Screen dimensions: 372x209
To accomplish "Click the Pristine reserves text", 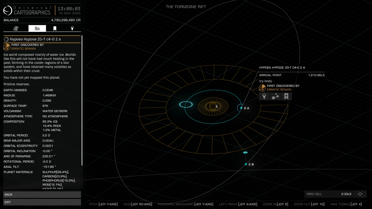I will tap(17, 84).
